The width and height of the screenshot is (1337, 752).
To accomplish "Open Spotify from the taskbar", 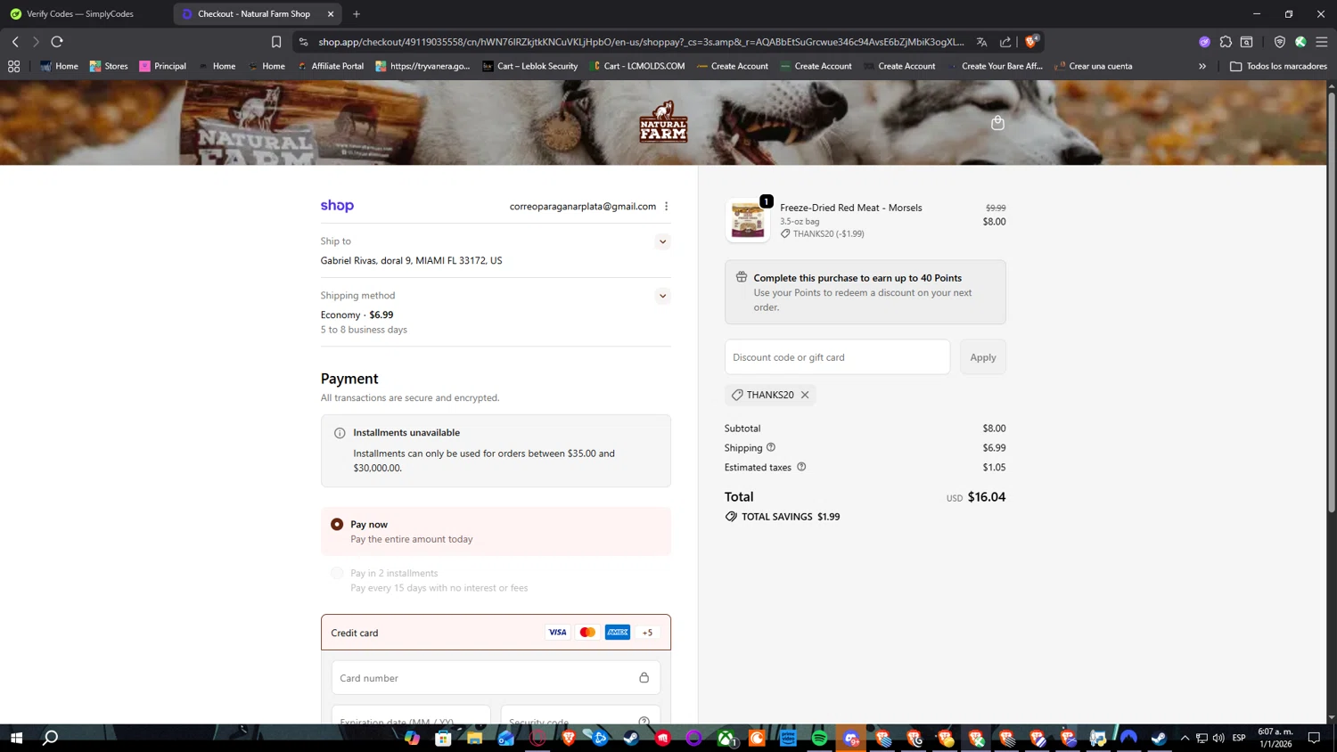I will pos(819,738).
